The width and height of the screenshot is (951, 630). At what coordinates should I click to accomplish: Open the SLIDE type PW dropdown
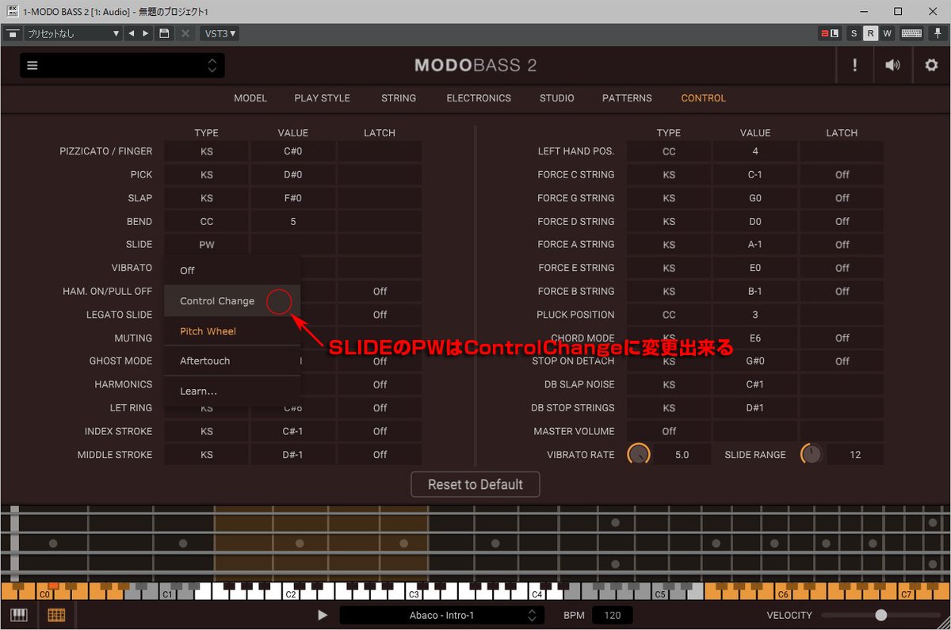[207, 245]
